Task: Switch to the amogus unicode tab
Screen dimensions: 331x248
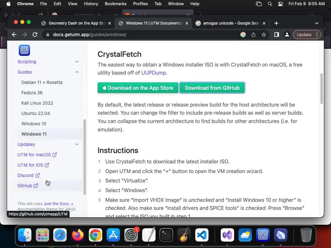Action: tap(231, 23)
